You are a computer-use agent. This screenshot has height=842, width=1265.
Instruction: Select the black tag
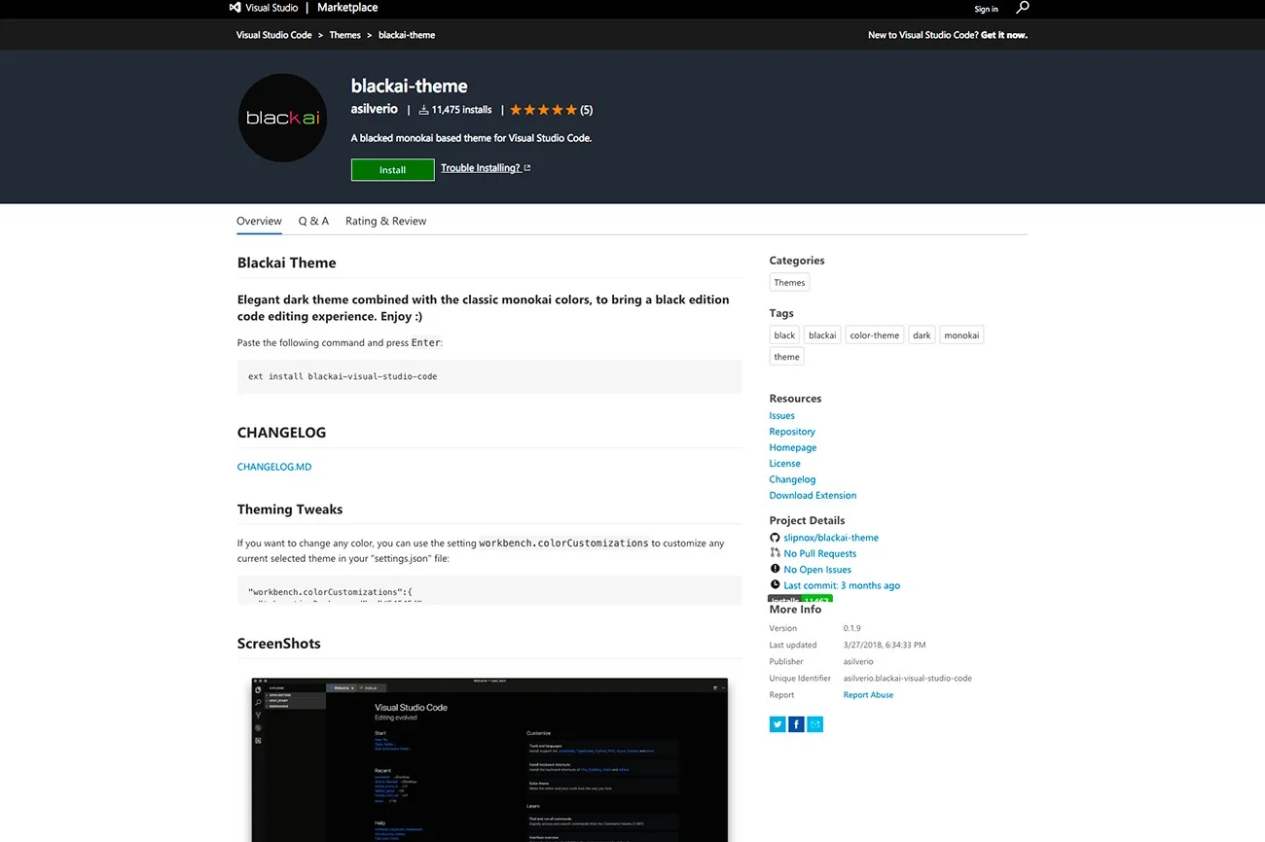tap(784, 335)
